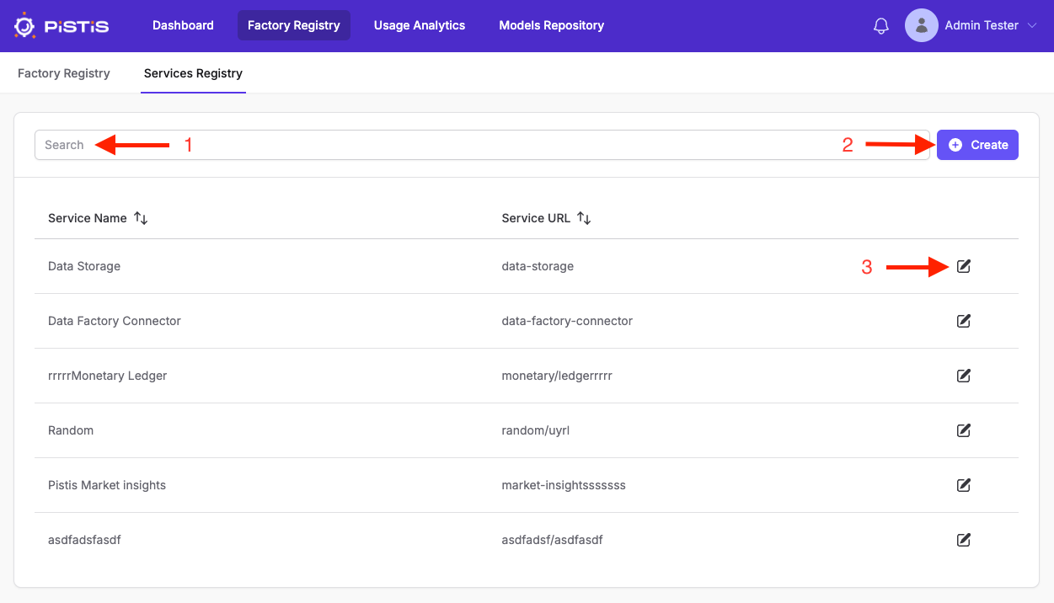Focus the Search input field
The image size is (1054, 603).
(482, 145)
